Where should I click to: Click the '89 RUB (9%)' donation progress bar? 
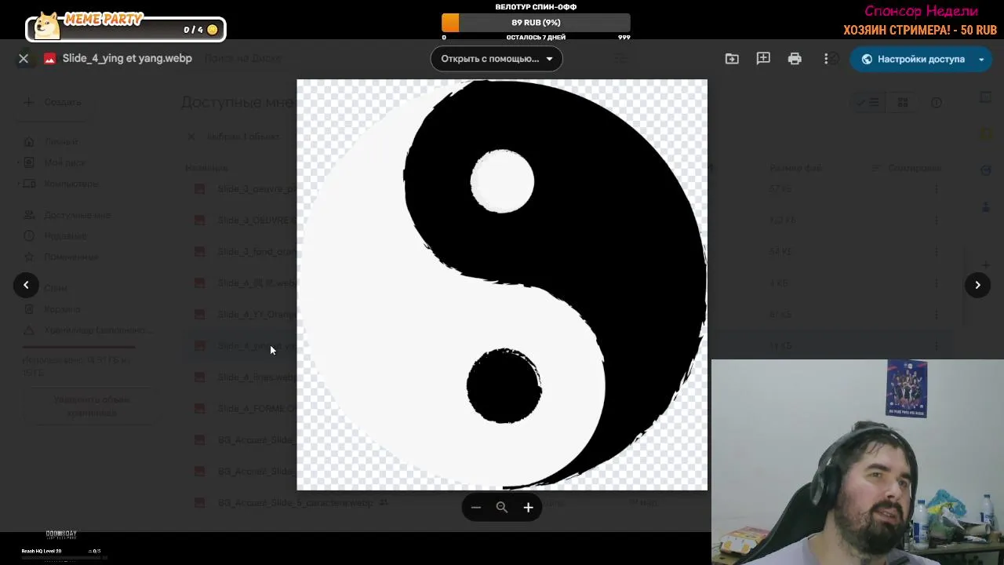click(536, 23)
